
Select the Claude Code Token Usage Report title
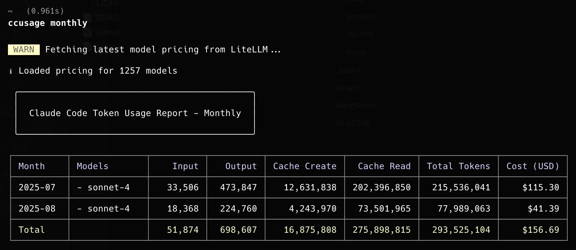[x=135, y=113]
